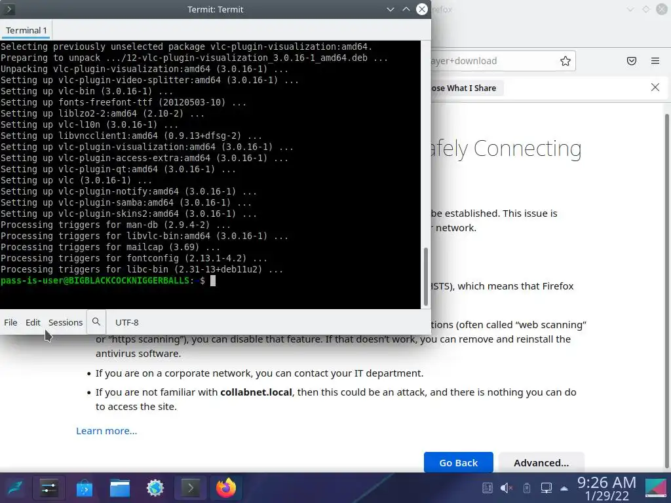Click 'Setting up liblzo2-2:amd64' line
Screen dimensions: 671x503
pos(102,114)
